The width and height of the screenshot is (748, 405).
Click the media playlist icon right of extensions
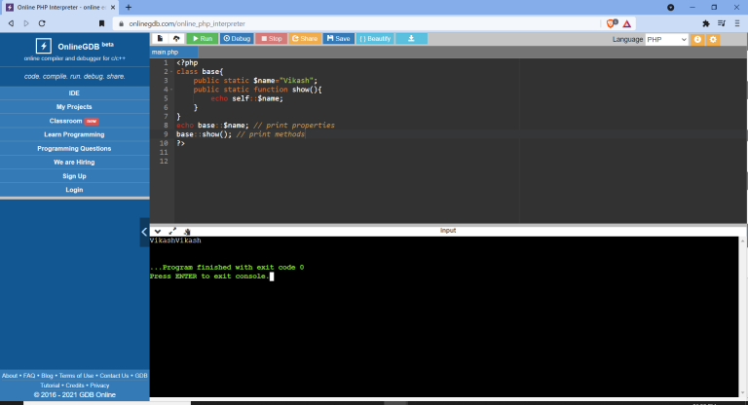722,23
